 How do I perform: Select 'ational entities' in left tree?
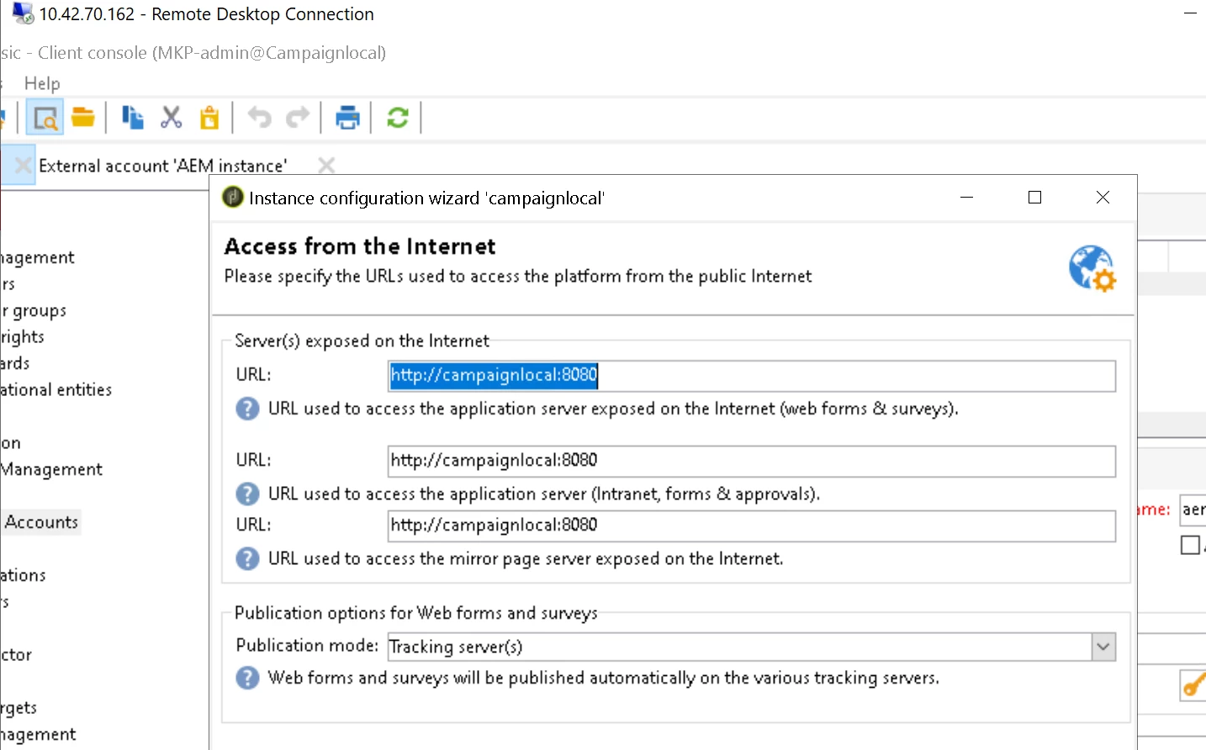56,389
